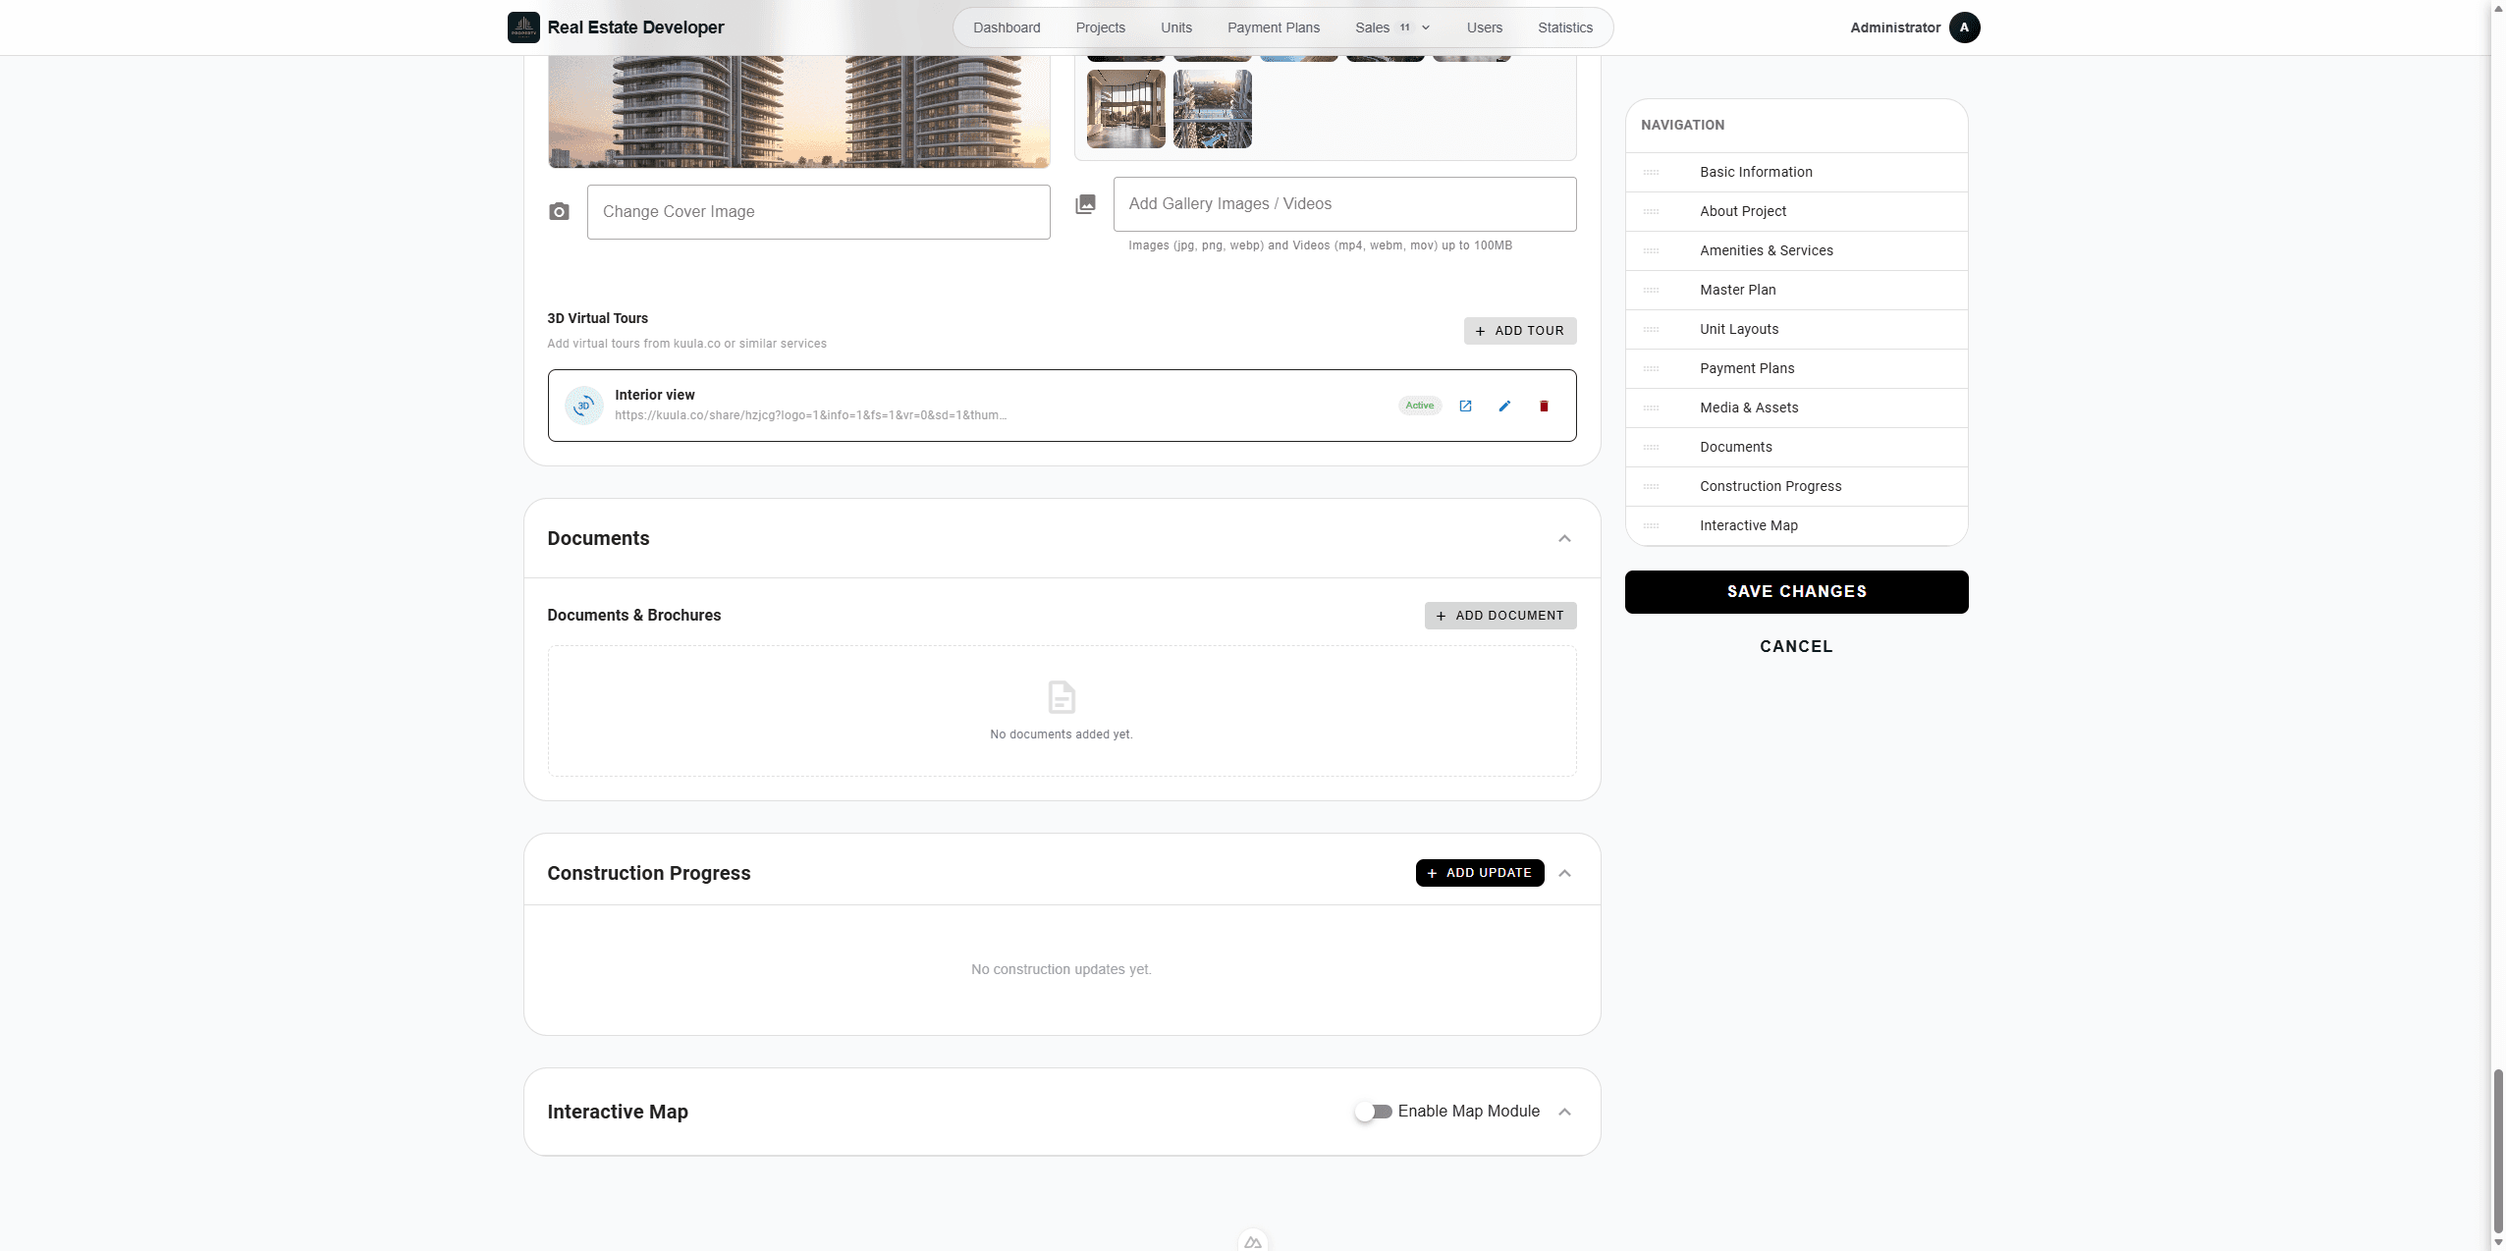The width and height of the screenshot is (2506, 1251).
Task: Collapse the Documents section
Action: [x=1564, y=539]
